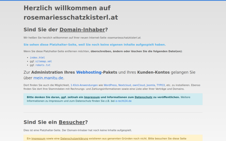Click the TYPO3 link

pyautogui.click(x=160, y=85)
